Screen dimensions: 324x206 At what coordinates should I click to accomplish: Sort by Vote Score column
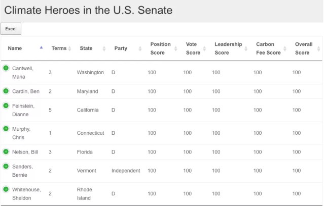click(193, 48)
